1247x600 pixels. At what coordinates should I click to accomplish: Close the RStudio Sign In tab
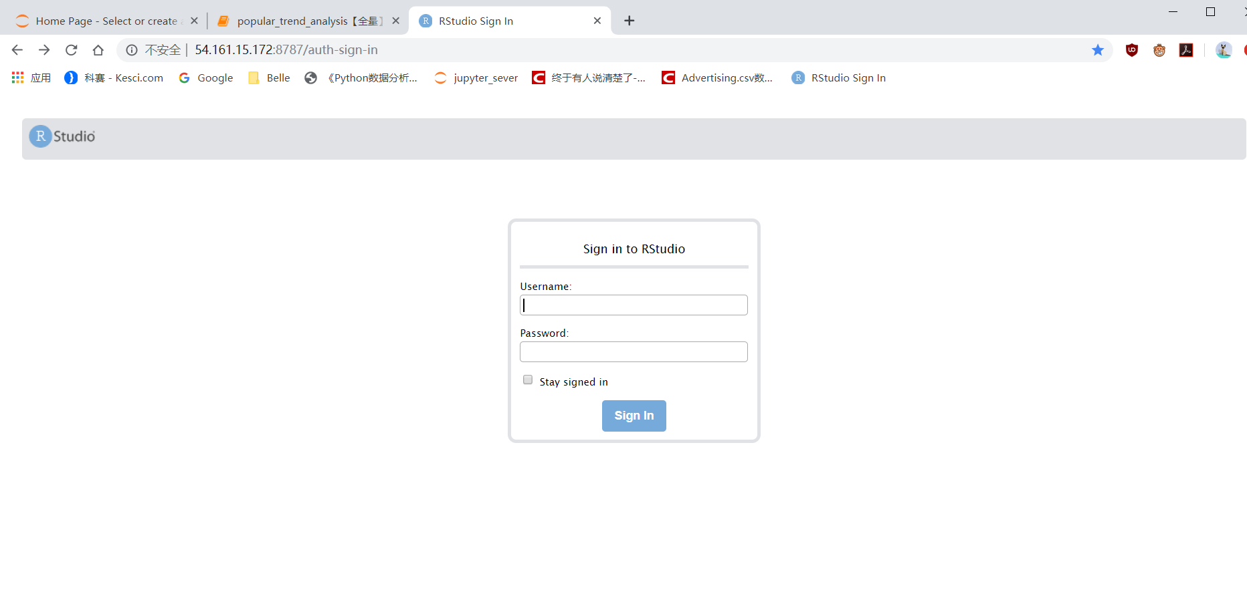tap(597, 21)
